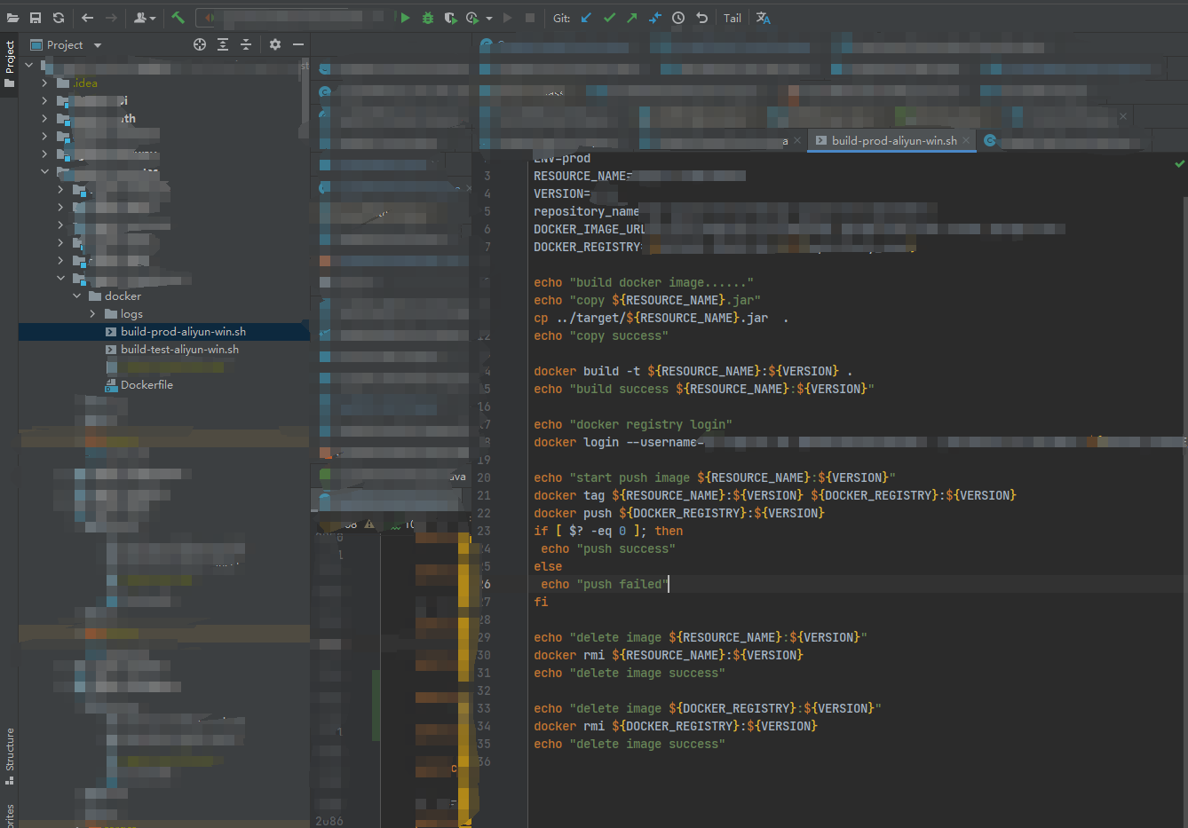Select the docker folder in tree
The width and height of the screenshot is (1188, 828).
123,296
